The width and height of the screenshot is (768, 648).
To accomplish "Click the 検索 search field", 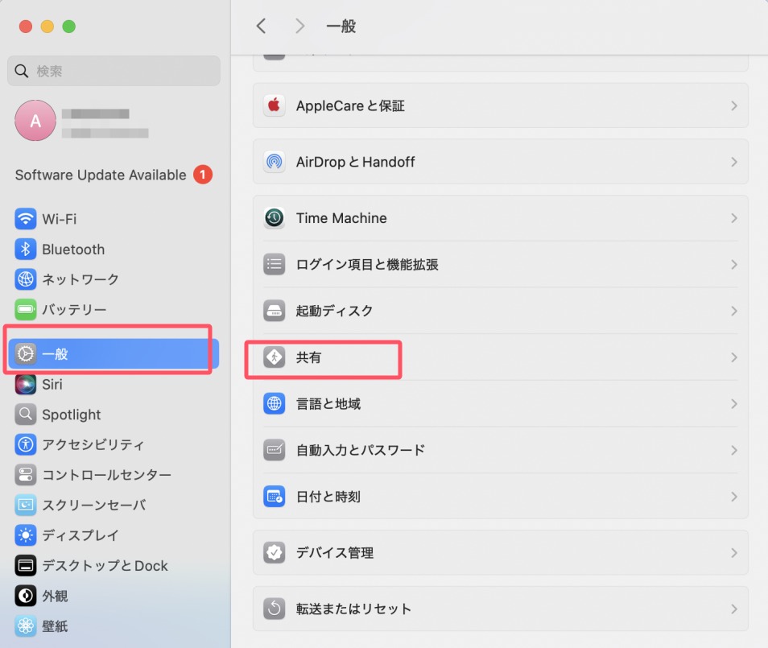I will pos(113,71).
